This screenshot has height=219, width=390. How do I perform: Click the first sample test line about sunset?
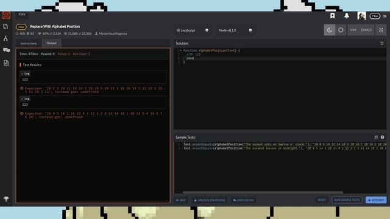285,144
